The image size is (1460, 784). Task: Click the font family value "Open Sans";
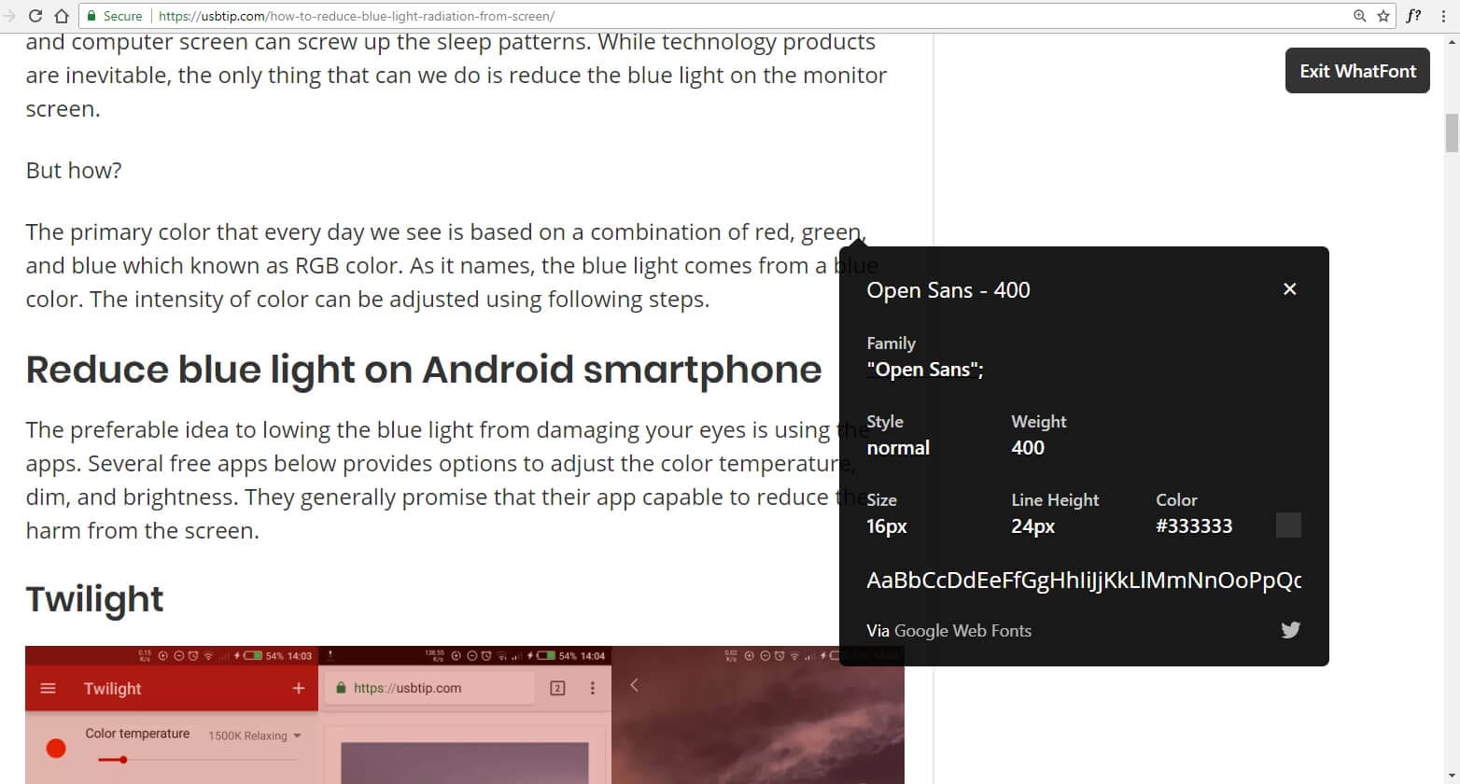[925, 370]
